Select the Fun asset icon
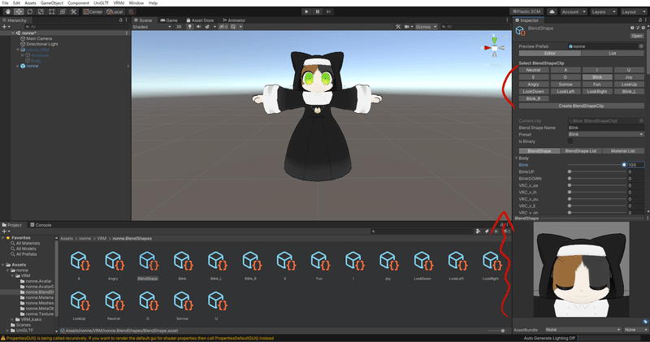The width and height of the screenshot is (650, 342). [x=319, y=261]
